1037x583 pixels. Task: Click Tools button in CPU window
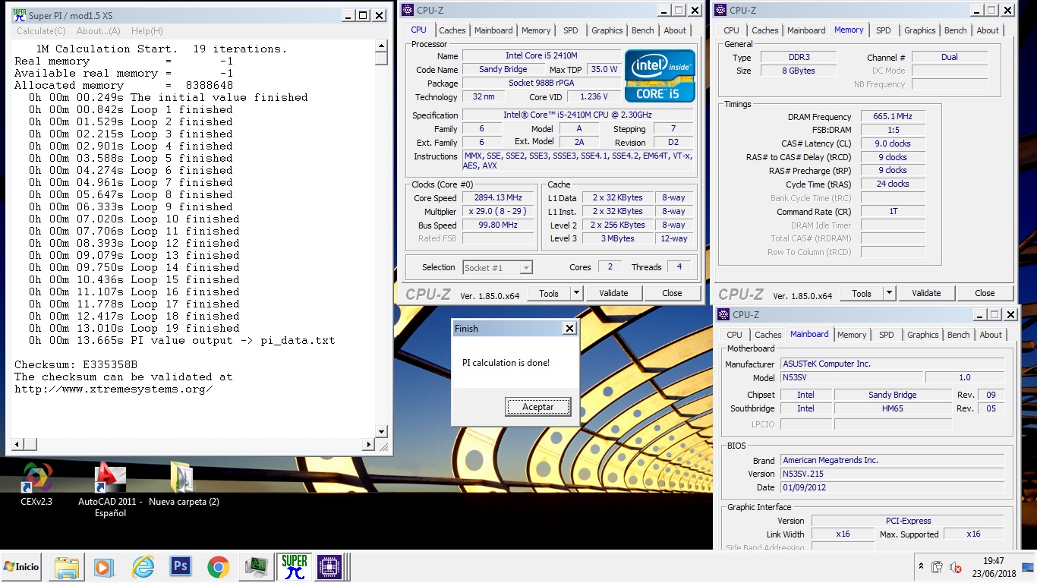point(549,293)
